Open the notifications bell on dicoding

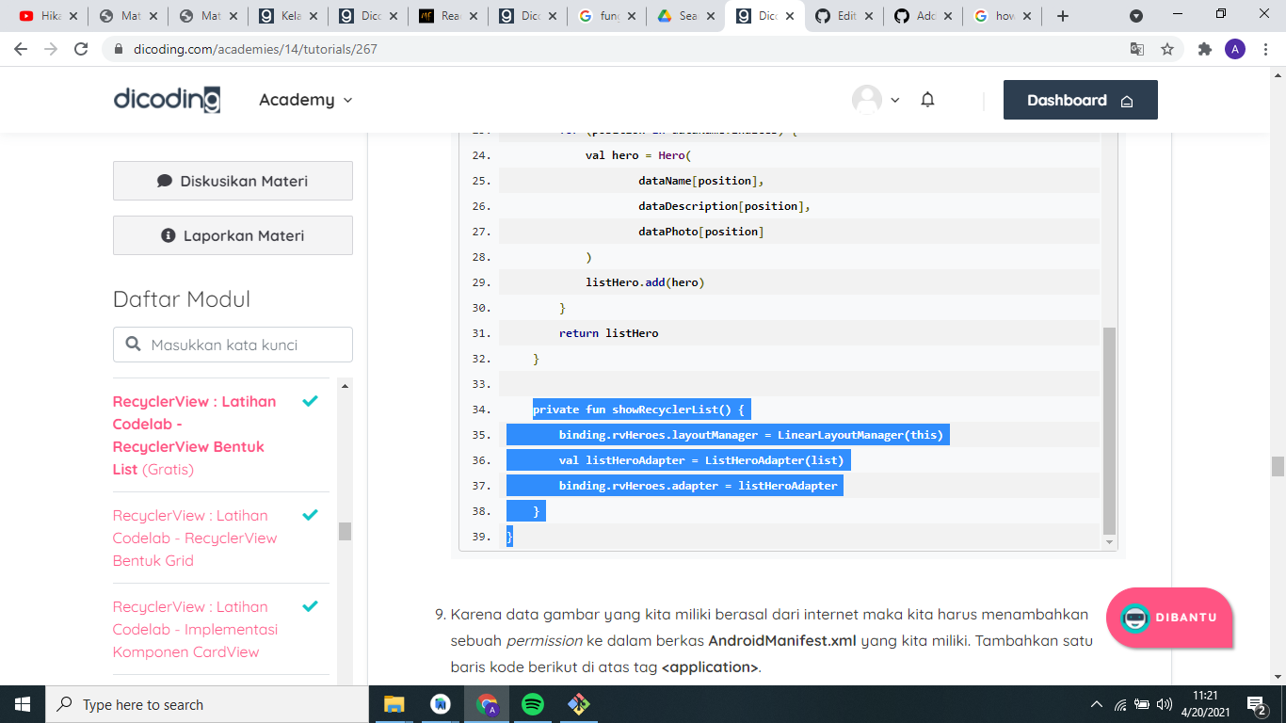[x=927, y=99]
